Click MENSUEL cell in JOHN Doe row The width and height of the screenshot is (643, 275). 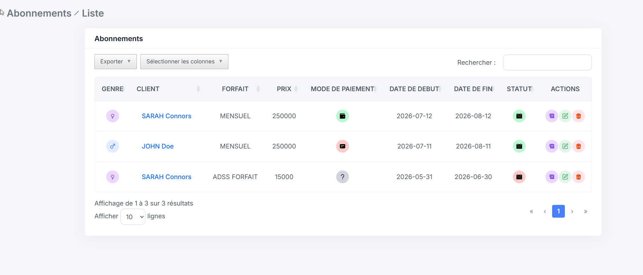(235, 146)
